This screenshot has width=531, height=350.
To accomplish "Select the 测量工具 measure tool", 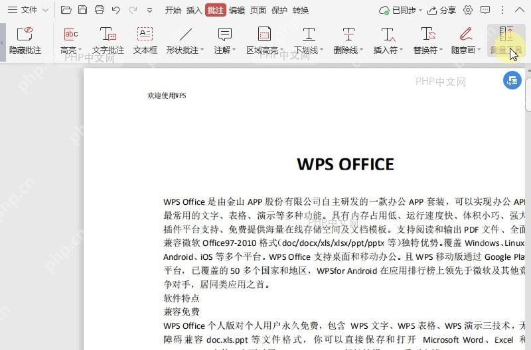I will [x=506, y=40].
